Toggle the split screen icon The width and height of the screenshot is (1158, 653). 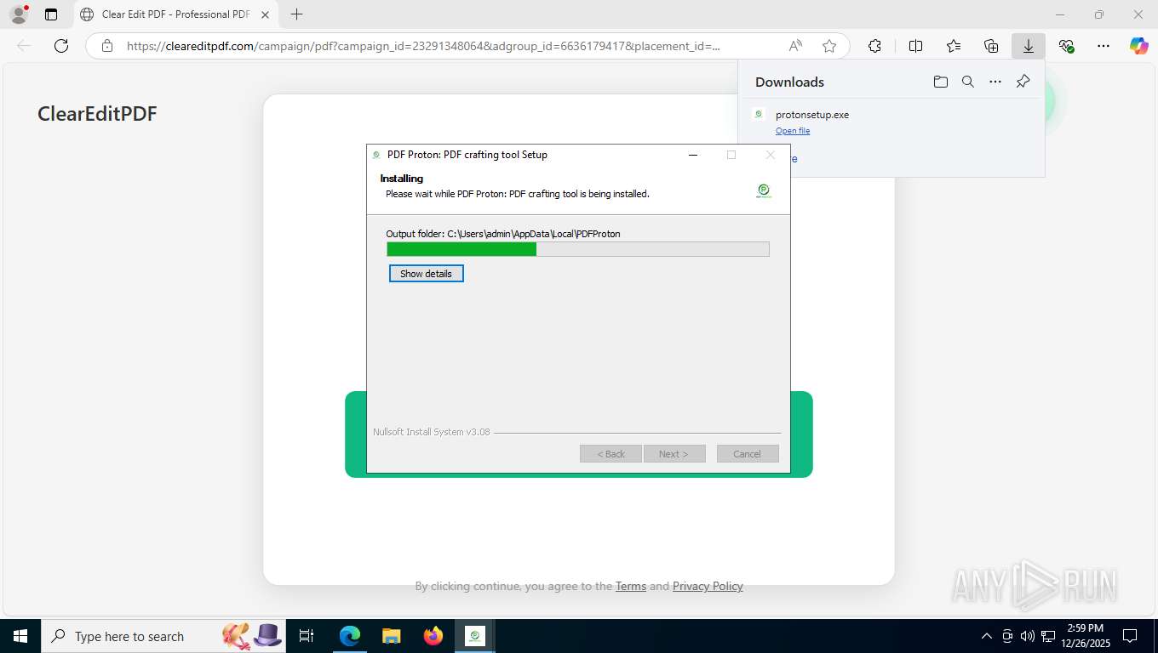(x=915, y=46)
